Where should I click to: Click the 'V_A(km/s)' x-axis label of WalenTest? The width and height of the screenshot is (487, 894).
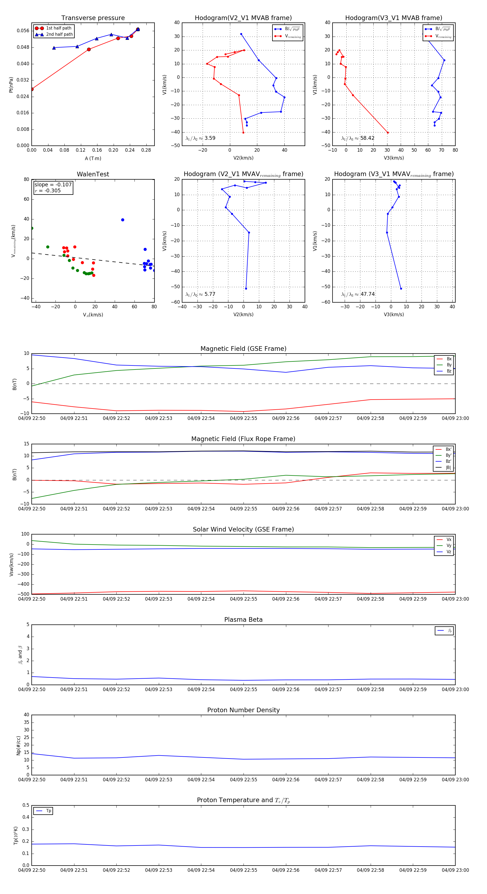tap(93, 315)
